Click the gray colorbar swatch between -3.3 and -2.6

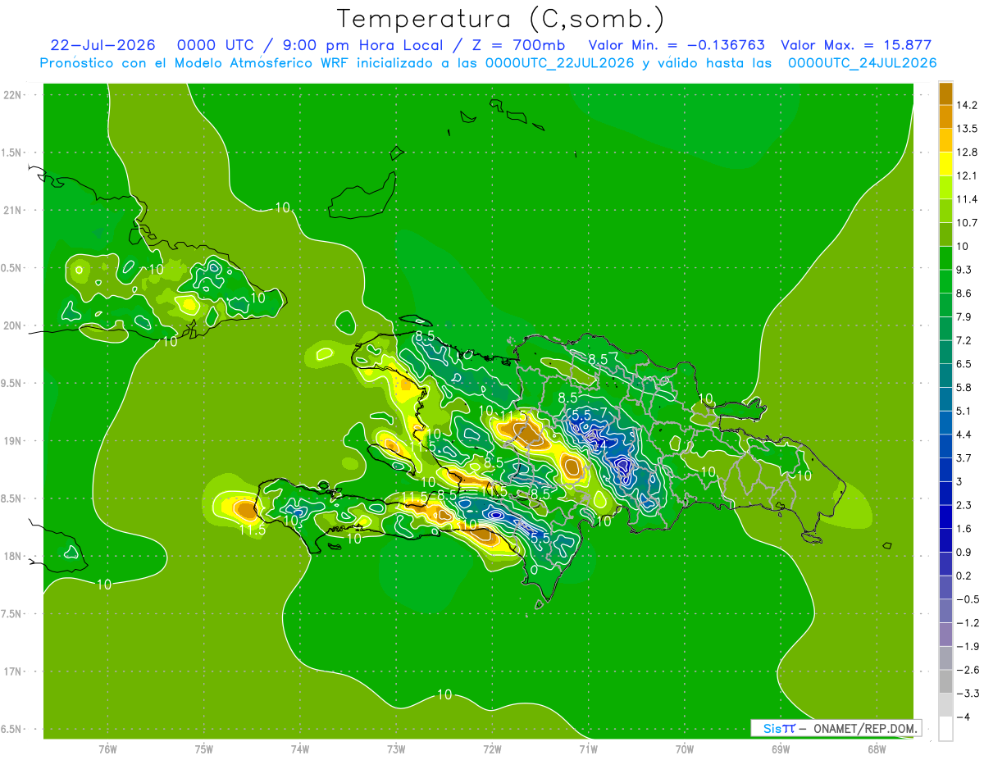(945, 681)
